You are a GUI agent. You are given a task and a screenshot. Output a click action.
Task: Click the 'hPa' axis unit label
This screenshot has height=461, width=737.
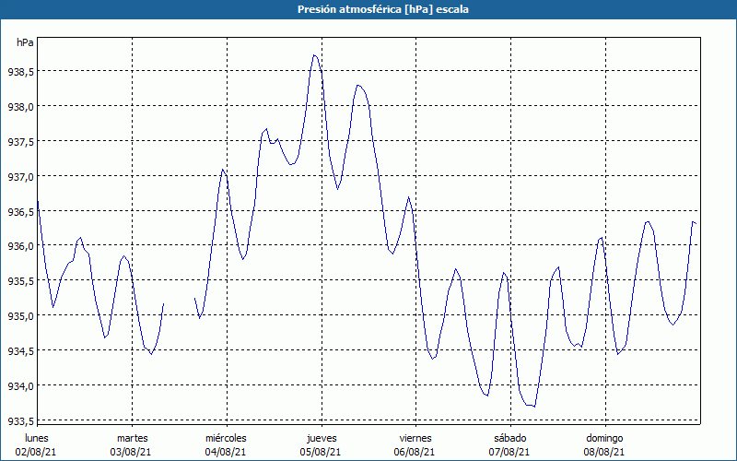pos(25,42)
